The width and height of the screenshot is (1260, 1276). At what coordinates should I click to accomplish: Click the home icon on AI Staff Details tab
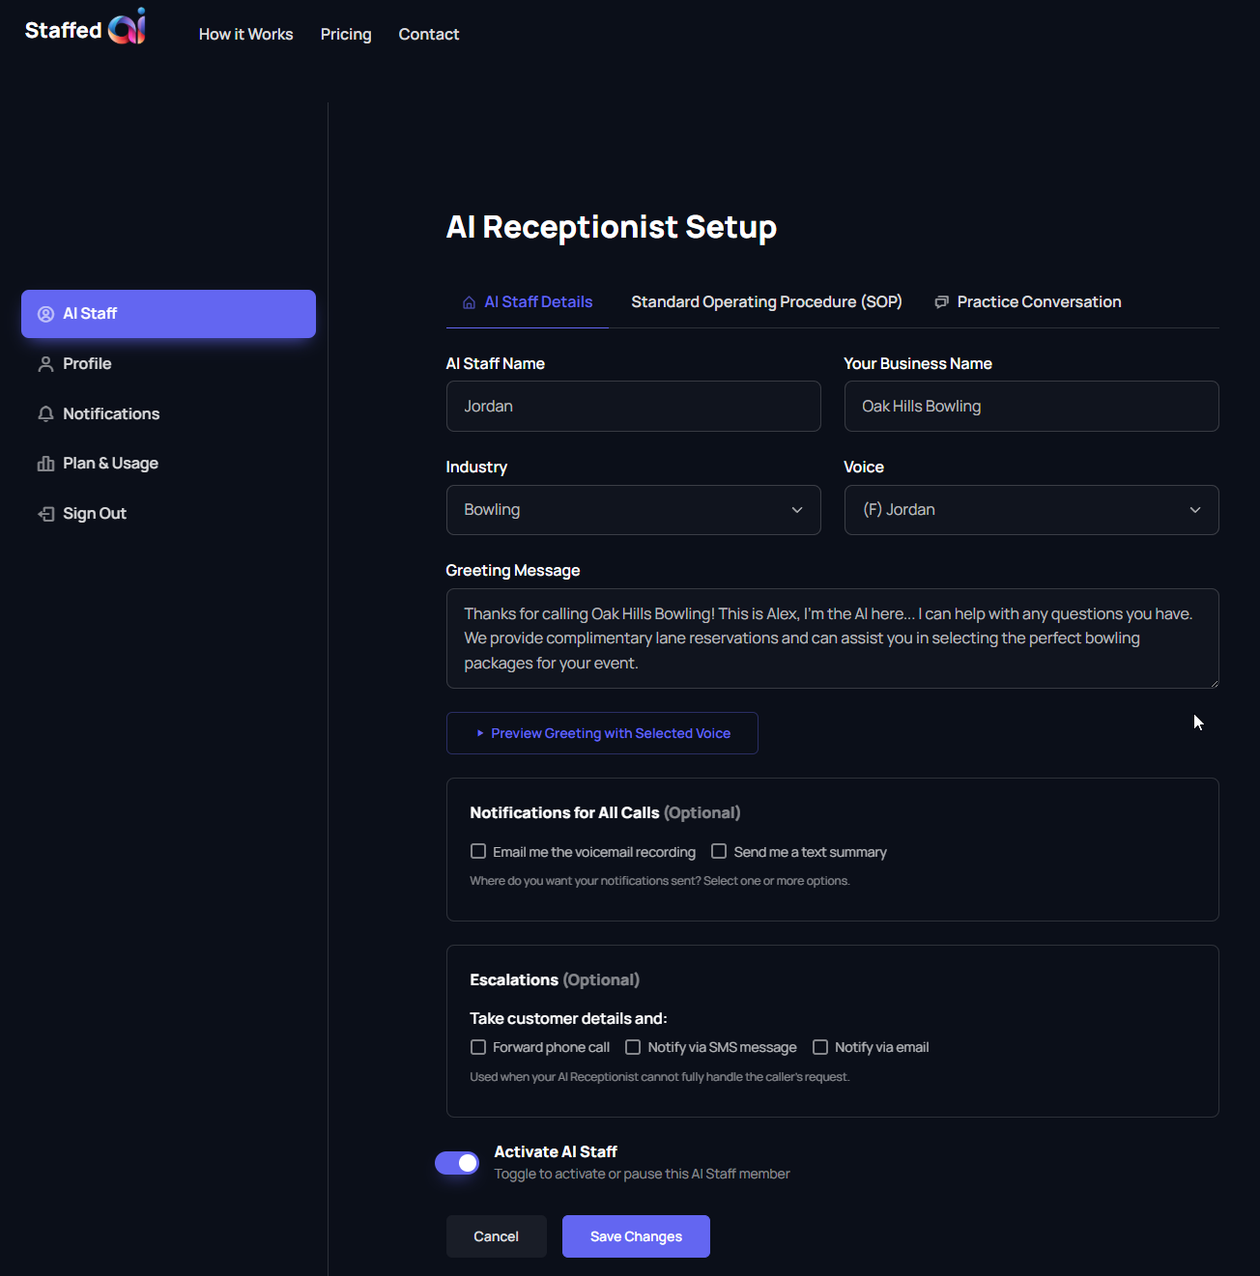coord(469,302)
